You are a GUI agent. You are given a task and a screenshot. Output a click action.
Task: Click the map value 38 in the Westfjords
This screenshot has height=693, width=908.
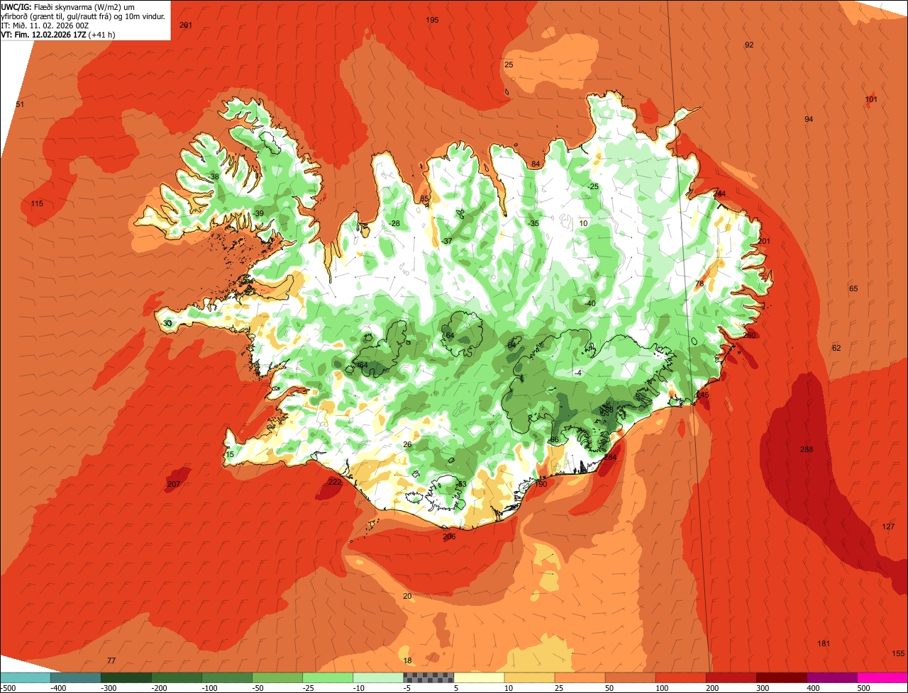tap(214, 176)
